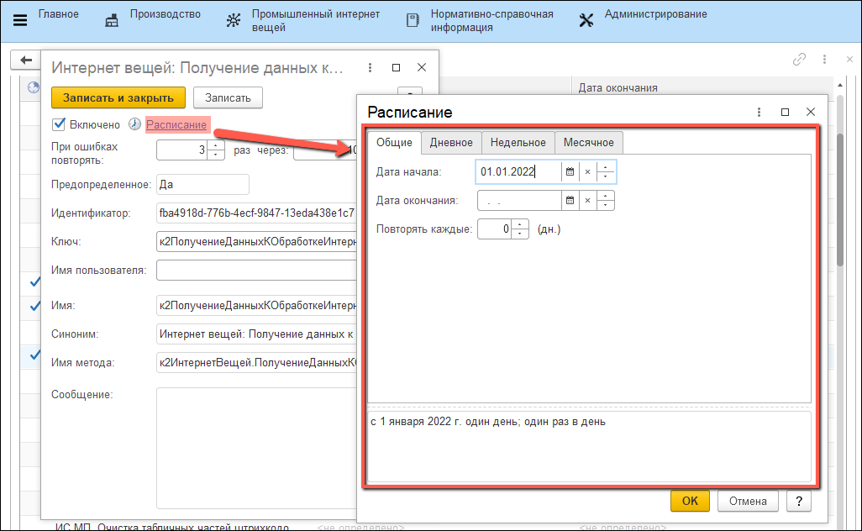Go back with the left arrow button

[x=25, y=60]
